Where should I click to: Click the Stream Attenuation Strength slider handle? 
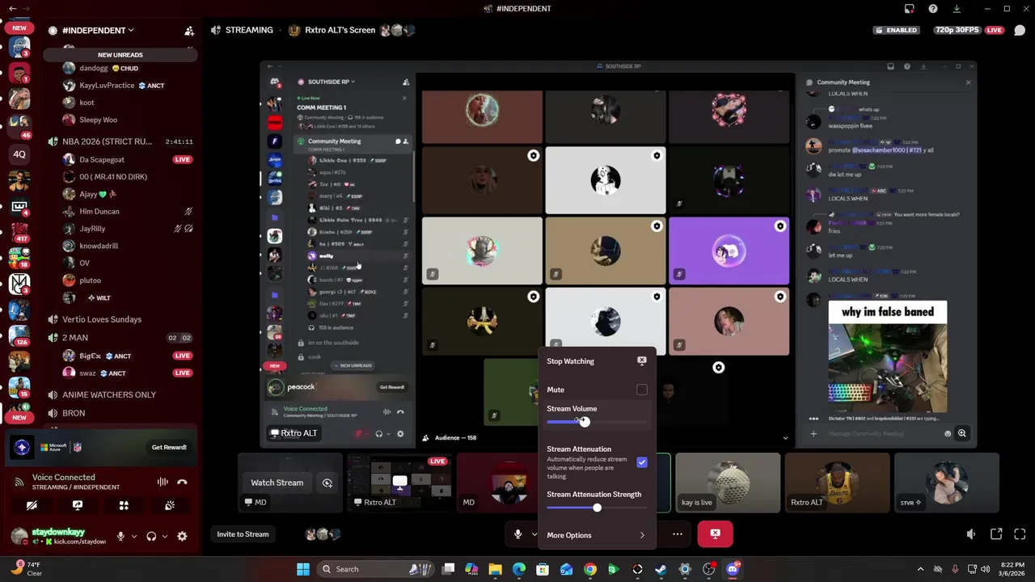[x=597, y=508]
